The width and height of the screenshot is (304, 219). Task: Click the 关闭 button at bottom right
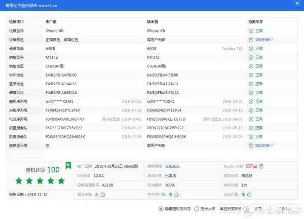coord(286,209)
